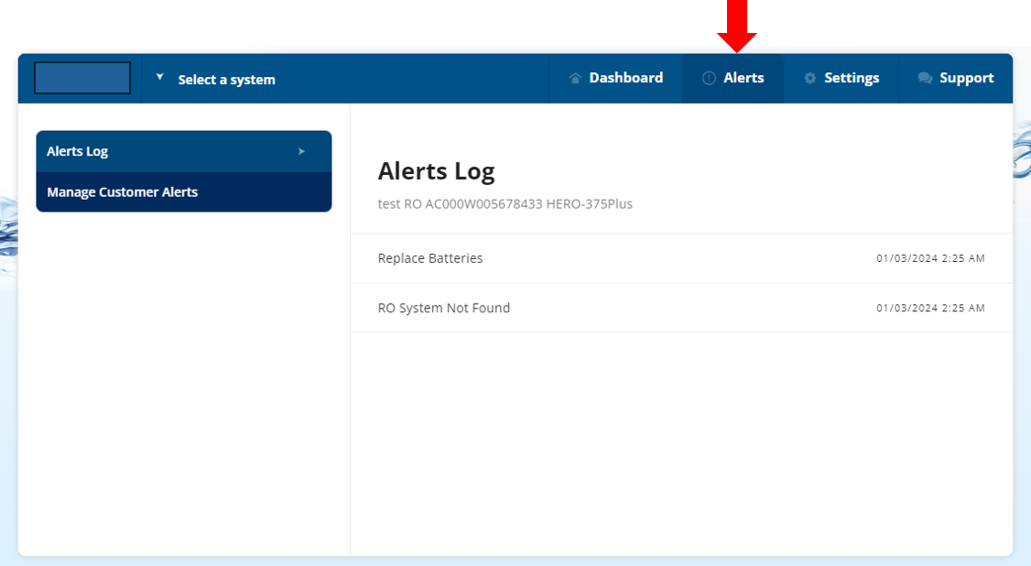The width and height of the screenshot is (1031, 566).
Task: Click the arrow icon beside Alerts Log
Action: 301,151
